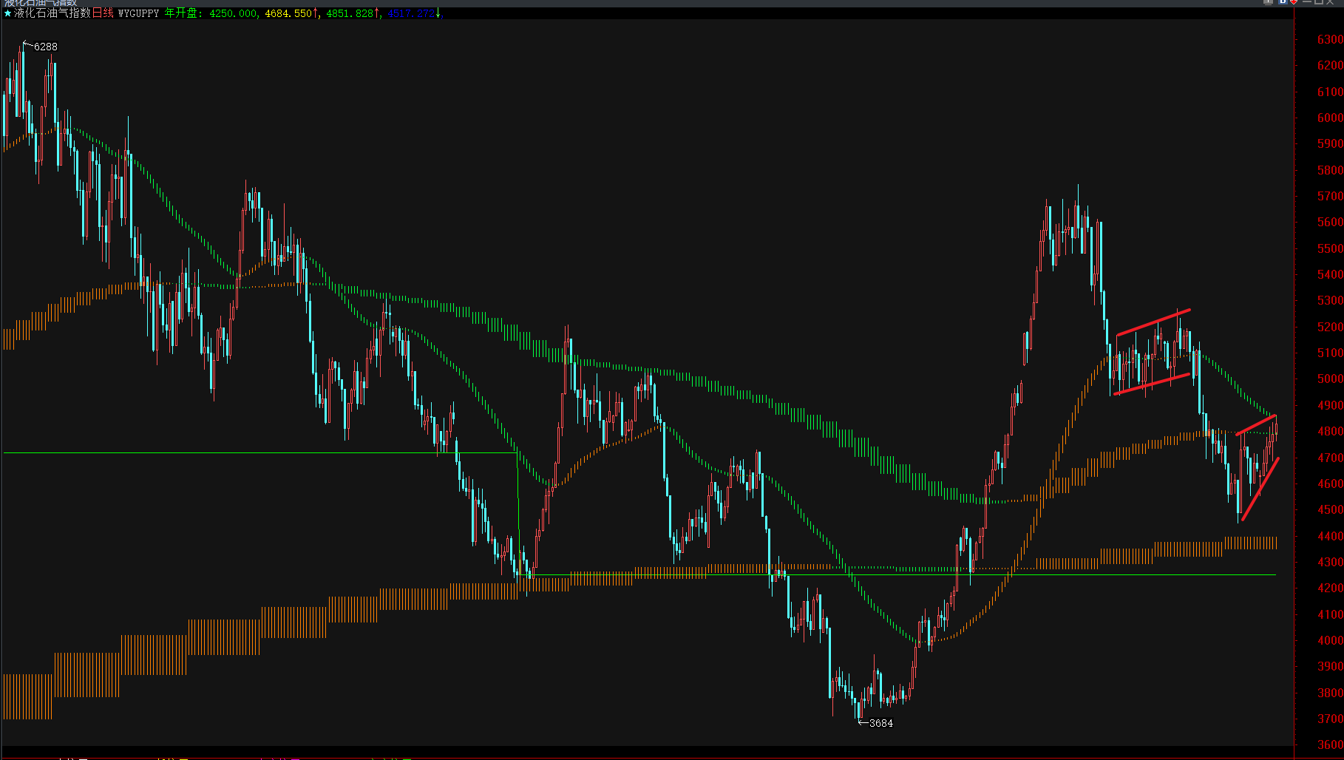This screenshot has width=1344, height=760.
Task: Click the 日线 period label
Action: [103, 13]
